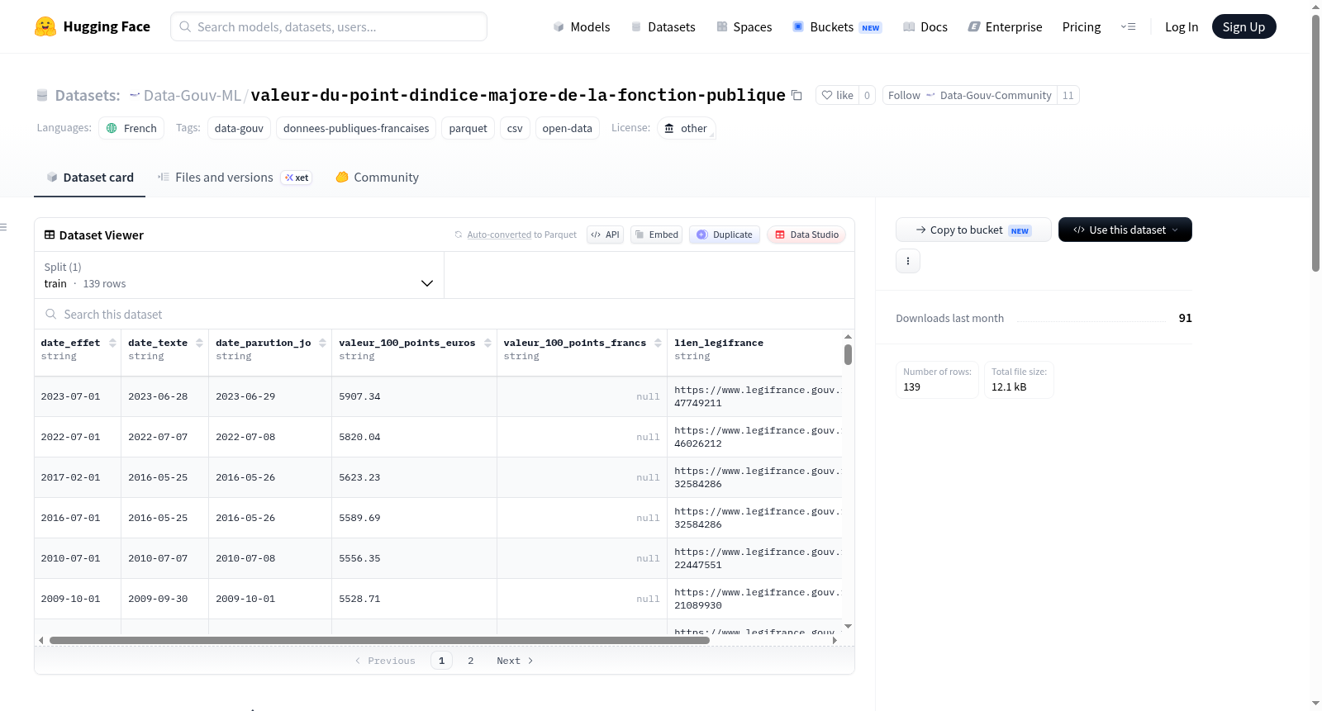
Task: Go to the Pricing page
Action: 1081,26
